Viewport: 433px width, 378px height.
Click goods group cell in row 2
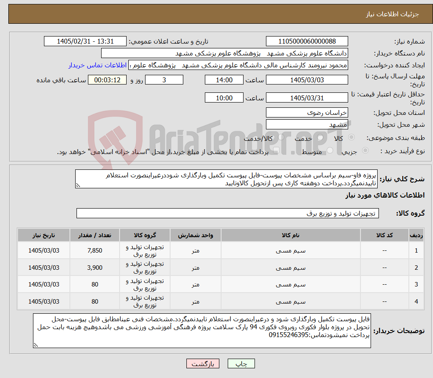pyautogui.click(x=145, y=268)
